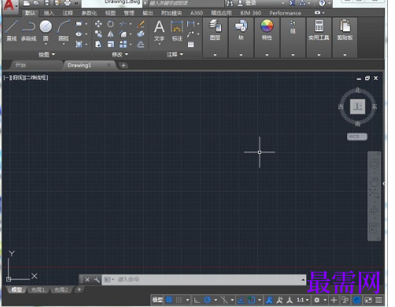Expand the Modify (修改) panel dropdown

pos(120,54)
